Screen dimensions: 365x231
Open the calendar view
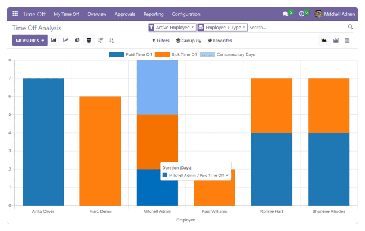(x=347, y=41)
